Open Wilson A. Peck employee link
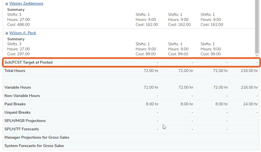 (x=23, y=33)
